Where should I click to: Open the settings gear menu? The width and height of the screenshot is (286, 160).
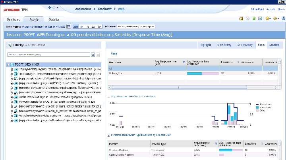coord(276,18)
